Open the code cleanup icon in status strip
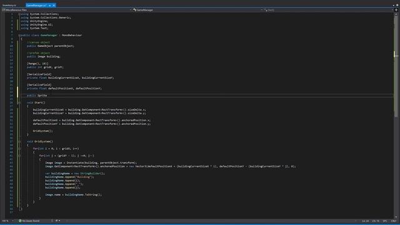The image size is (400, 225). pos(57,221)
